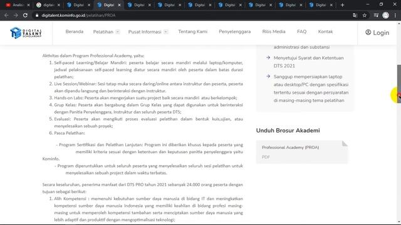The image size is (401, 225).
Task: Open the Beranda menu item
Action: pyautogui.click(x=75, y=32)
